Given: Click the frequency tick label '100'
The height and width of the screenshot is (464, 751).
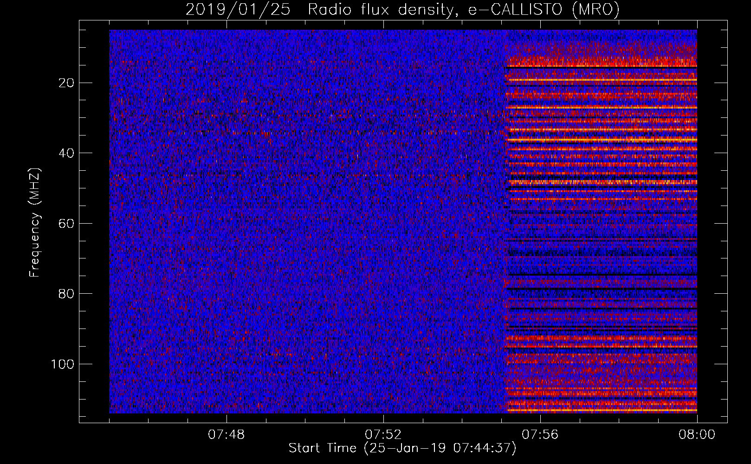Looking at the screenshot, I should pos(62,364).
